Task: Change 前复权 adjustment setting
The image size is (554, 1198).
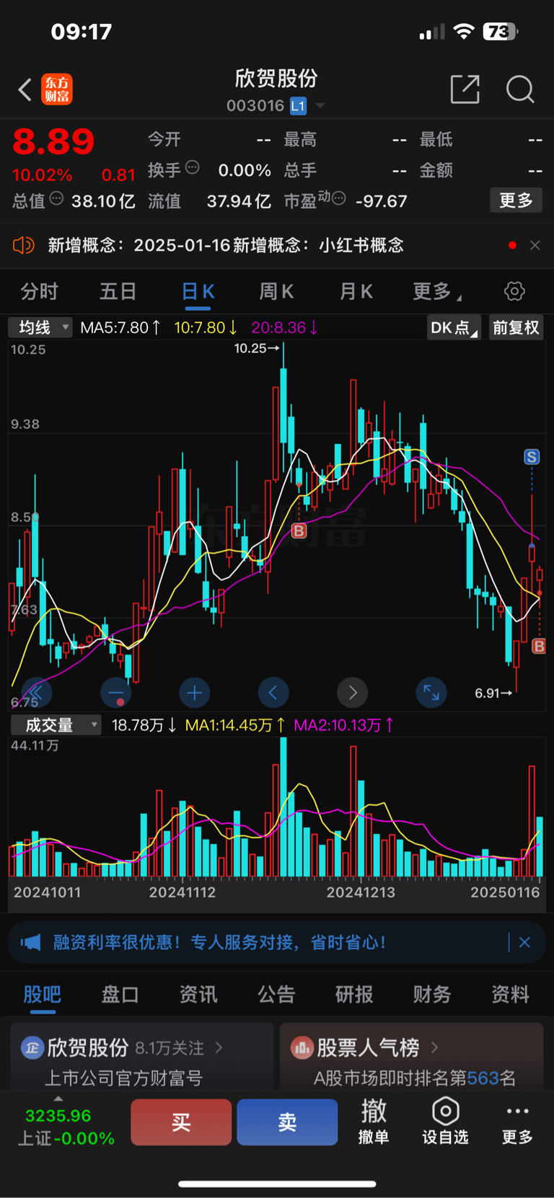Action: (516, 327)
